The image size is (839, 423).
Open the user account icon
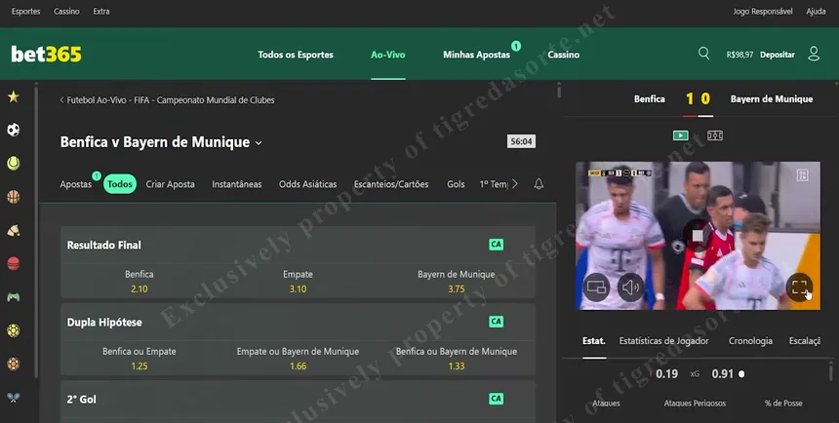tap(814, 54)
